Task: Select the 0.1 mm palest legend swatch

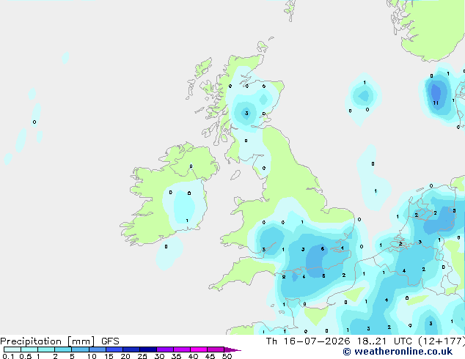Action: [12, 349]
